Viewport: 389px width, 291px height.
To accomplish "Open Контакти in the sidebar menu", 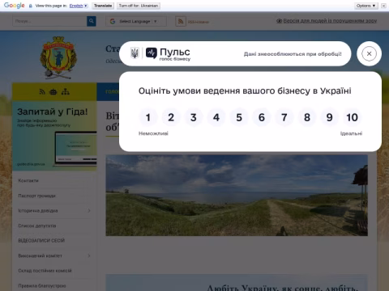I will pos(28,180).
